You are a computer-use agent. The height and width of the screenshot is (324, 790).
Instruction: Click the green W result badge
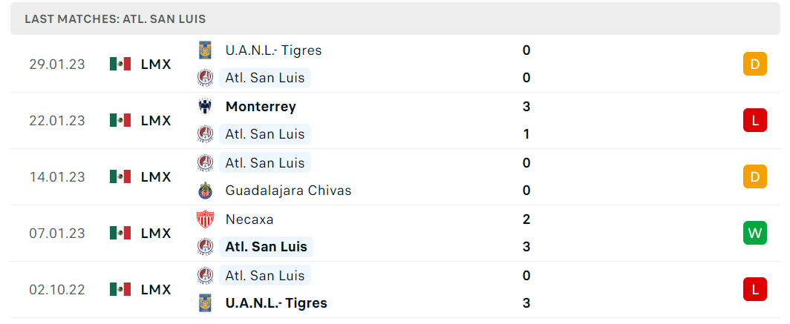[x=754, y=233]
